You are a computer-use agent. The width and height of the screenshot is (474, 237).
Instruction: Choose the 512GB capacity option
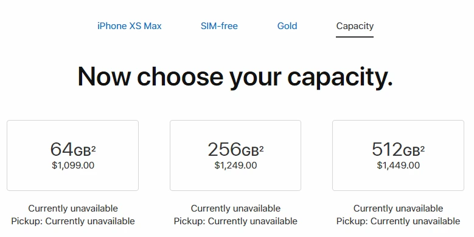click(x=398, y=155)
